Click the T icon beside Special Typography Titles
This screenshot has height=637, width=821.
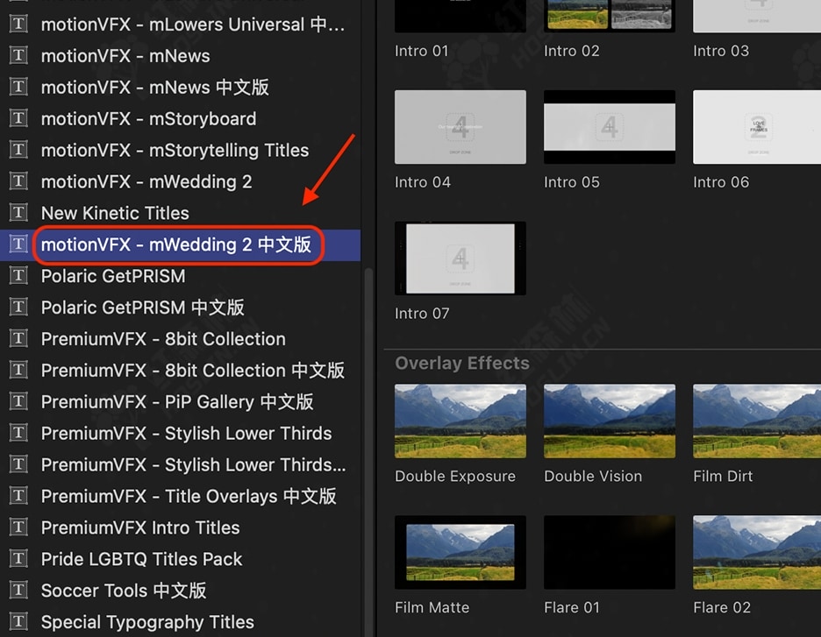[18, 621]
